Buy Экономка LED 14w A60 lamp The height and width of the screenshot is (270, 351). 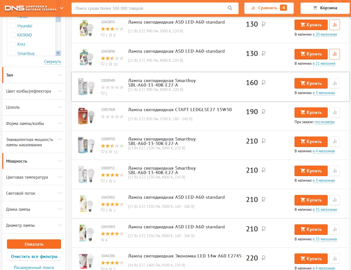311,259
